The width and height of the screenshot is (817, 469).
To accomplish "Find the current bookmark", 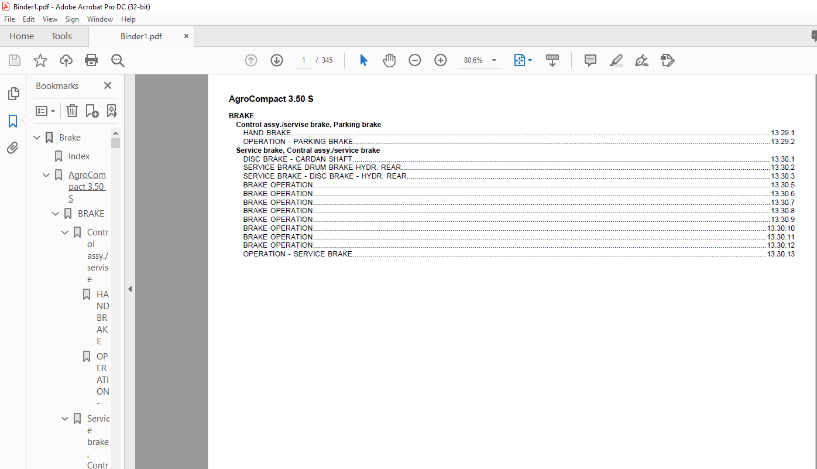I will (x=111, y=111).
